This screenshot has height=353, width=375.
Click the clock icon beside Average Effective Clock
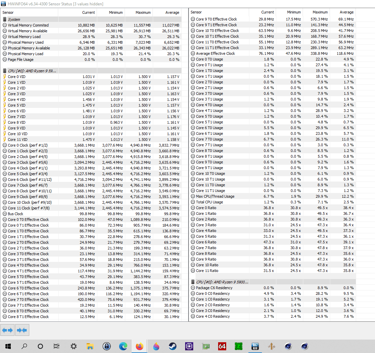click(193, 53)
